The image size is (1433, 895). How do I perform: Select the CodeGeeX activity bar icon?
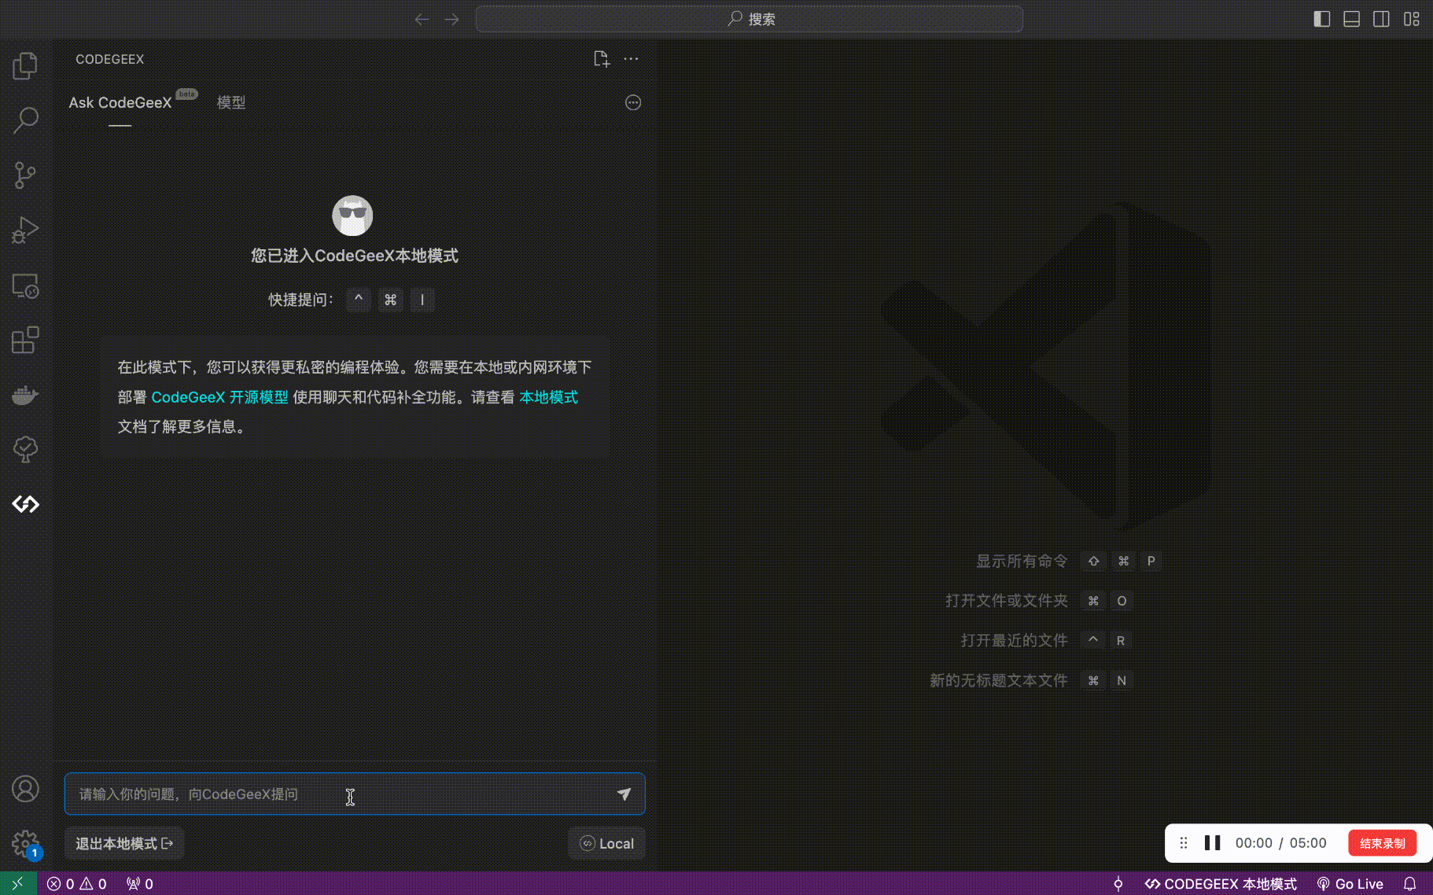(25, 504)
